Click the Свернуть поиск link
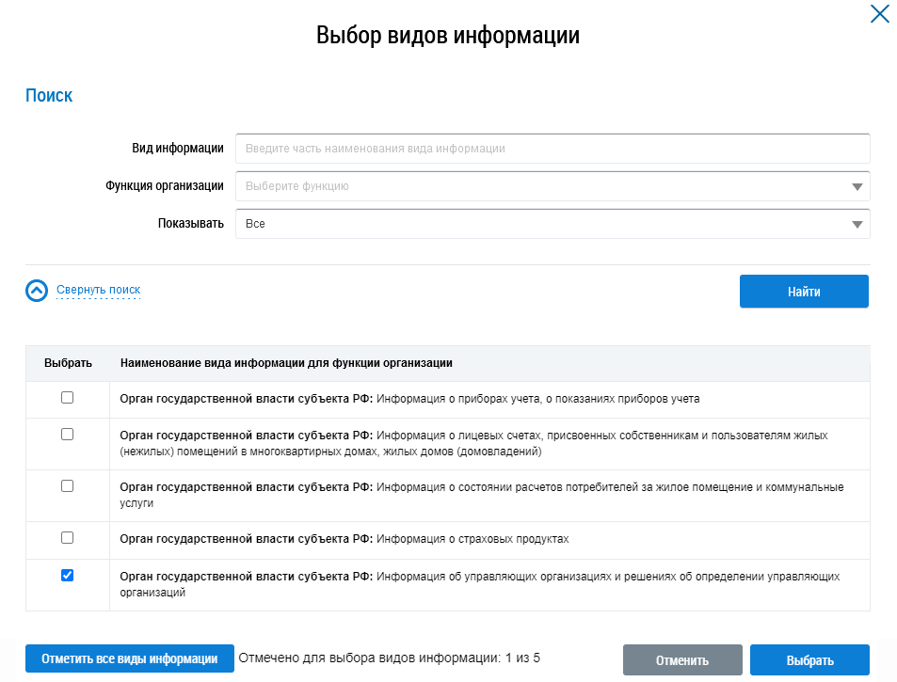This screenshot has height=682, width=897. (98, 290)
